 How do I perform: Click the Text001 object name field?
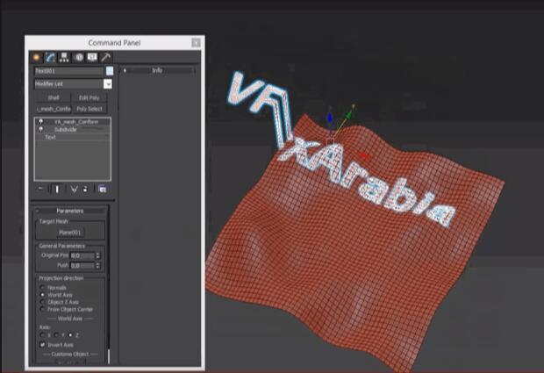69,71
